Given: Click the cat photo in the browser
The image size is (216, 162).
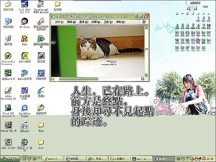Looking at the screenshot, I should pyautogui.click(x=98, y=51).
